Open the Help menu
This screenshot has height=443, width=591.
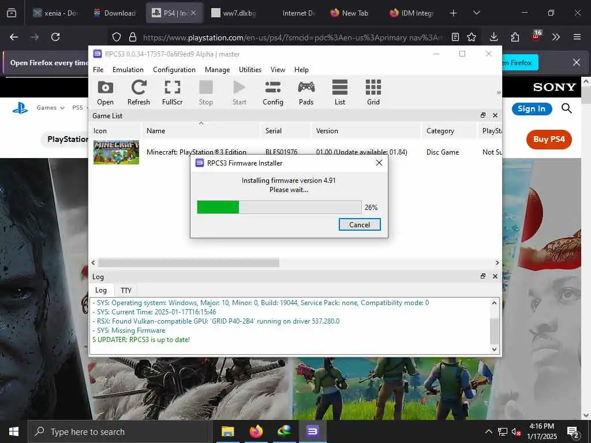pyautogui.click(x=301, y=70)
